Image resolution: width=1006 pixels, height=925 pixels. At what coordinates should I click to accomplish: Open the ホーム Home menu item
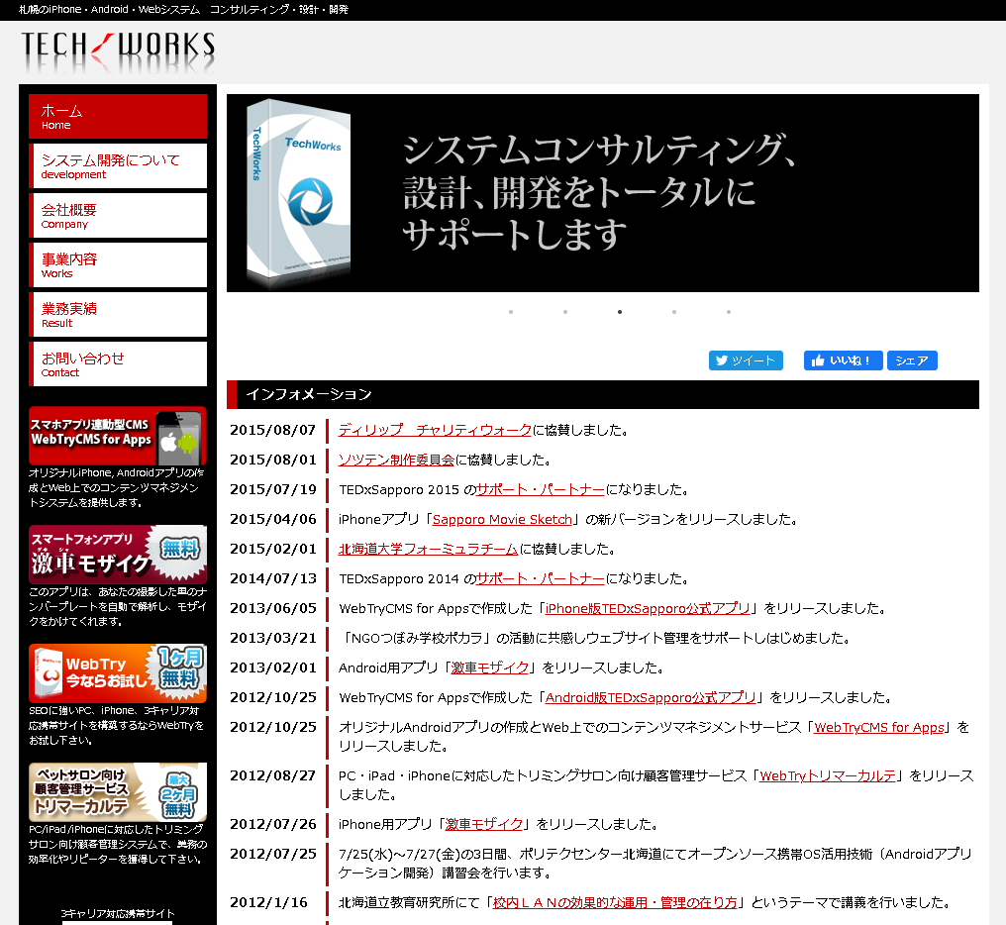click(118, 116)
